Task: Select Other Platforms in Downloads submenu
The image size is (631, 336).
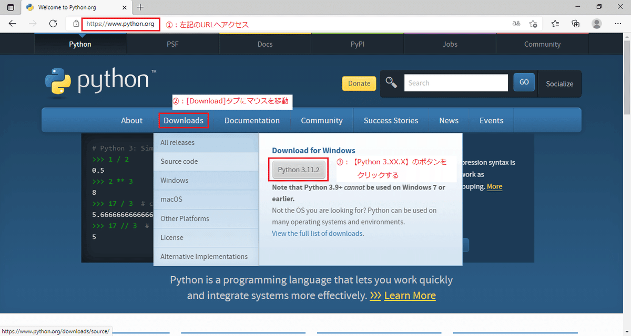Action: click(x=206, y=218)
